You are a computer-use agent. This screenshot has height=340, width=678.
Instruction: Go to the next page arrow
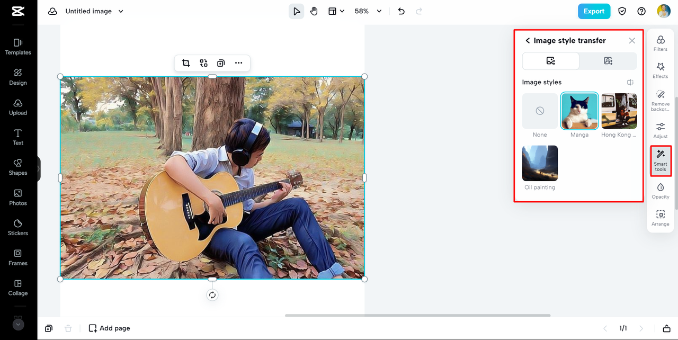point(641,328)
